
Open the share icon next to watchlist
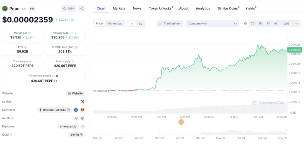click(x=82, y=9)
